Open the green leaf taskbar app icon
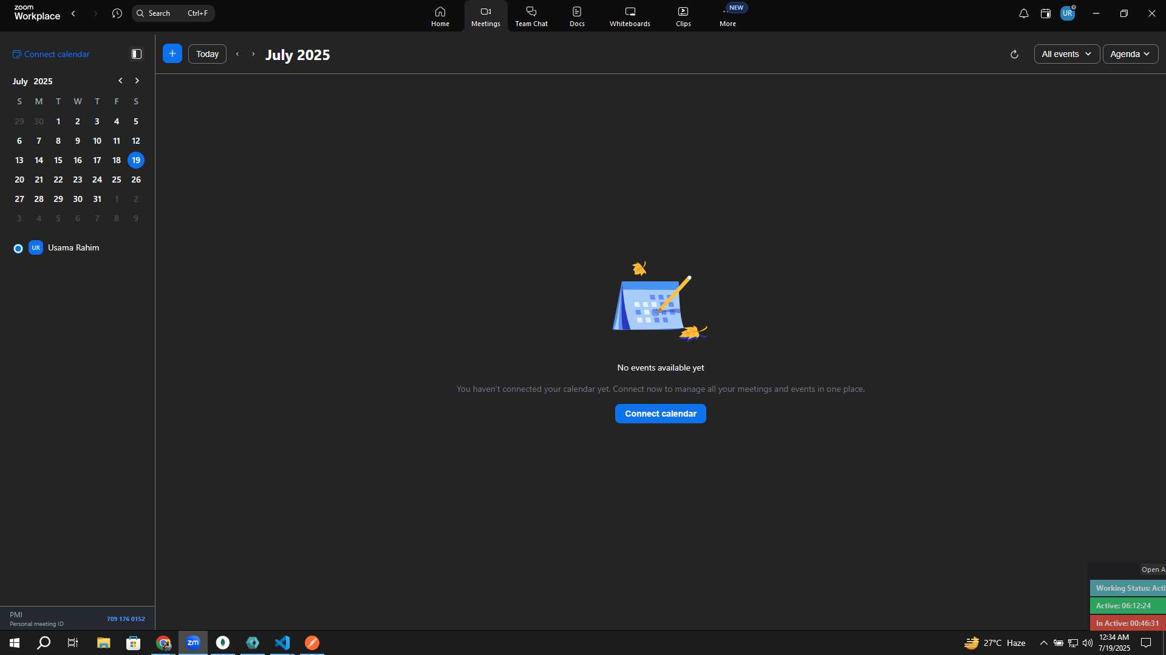Image resolution: width=1166 pixels, height=655 pixels. [x=223, y=643]
